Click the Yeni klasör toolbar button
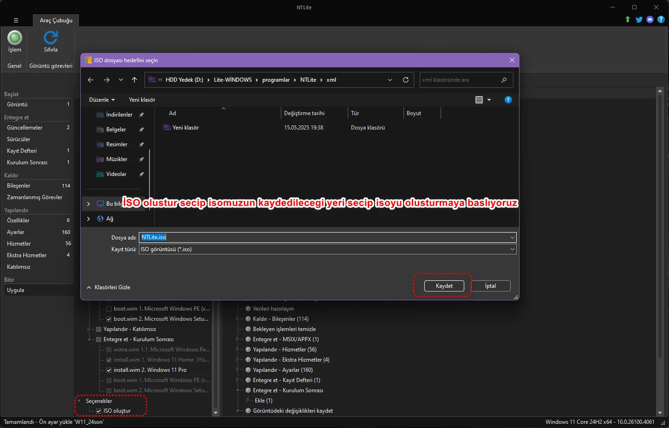The height and width of the screenshot is (428, 669). [142, 100]
